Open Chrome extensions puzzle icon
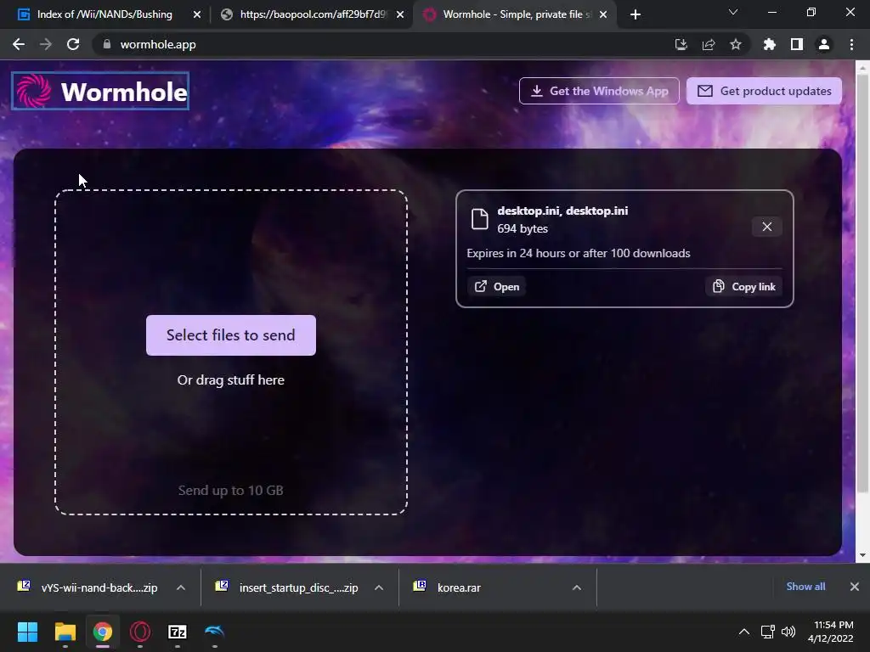 point(770,44)
